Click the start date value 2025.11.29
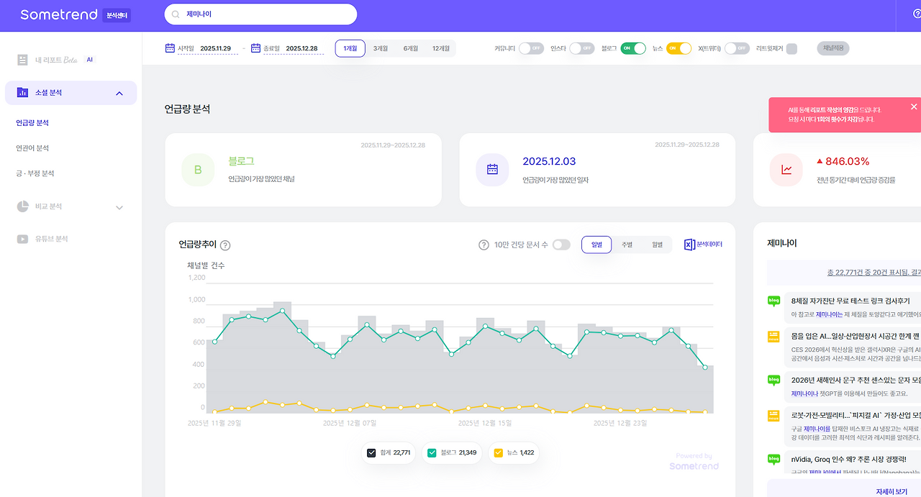 [216, 49]
